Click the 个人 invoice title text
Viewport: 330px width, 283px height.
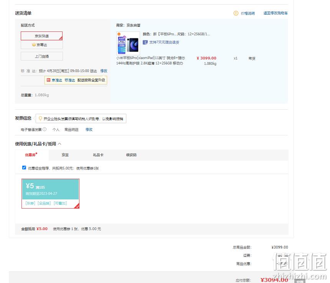56,130
